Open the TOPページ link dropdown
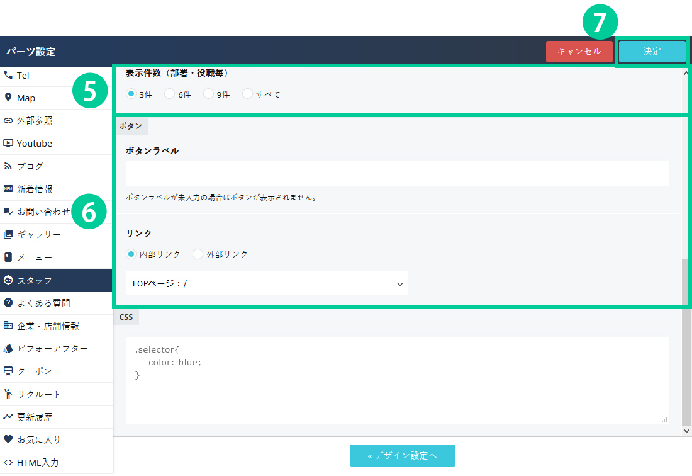 267,283
